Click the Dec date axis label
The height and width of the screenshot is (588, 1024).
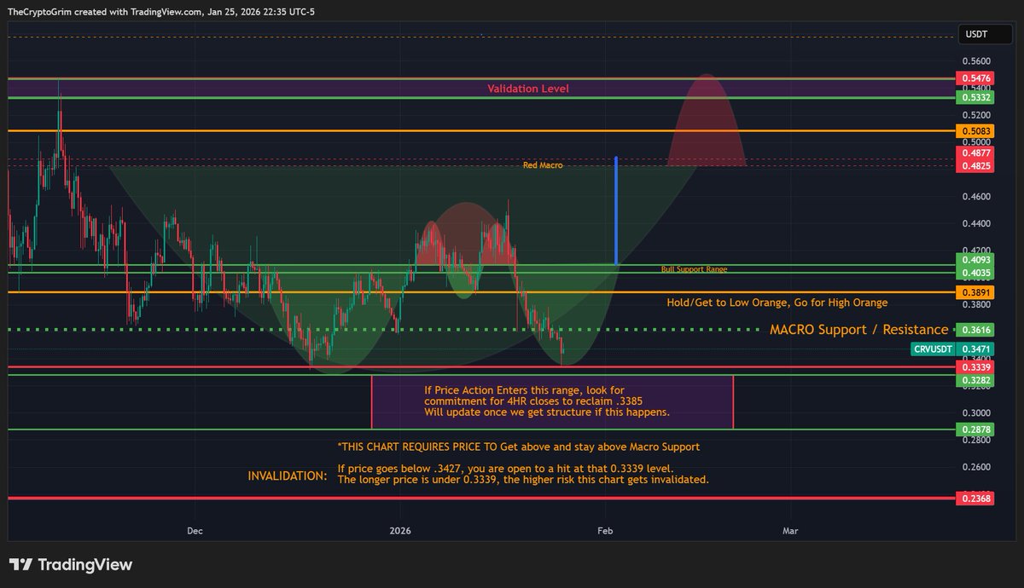tap(195, 530)
